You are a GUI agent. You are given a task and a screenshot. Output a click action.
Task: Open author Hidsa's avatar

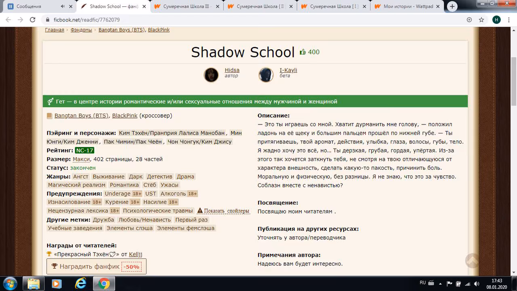click(211, 75)
